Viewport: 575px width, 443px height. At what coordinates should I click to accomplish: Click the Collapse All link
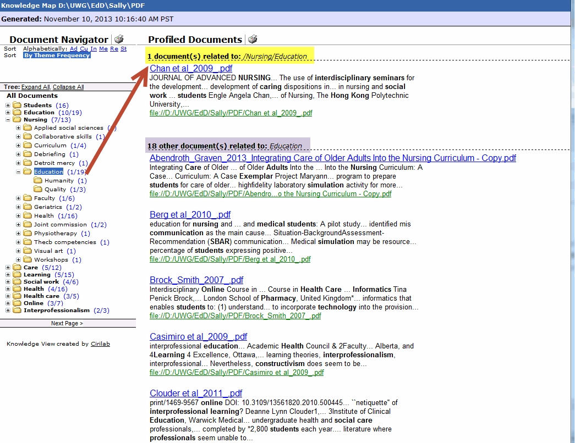pos(68,87)
